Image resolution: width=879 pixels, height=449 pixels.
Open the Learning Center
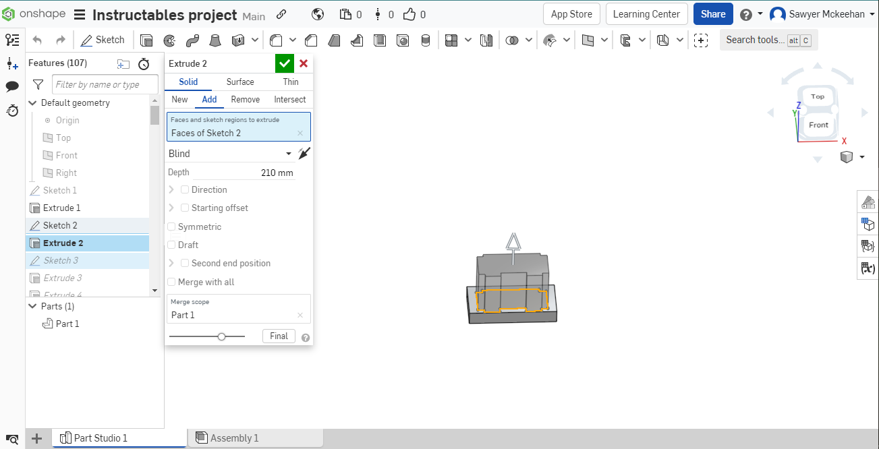[x=646, y=14]
